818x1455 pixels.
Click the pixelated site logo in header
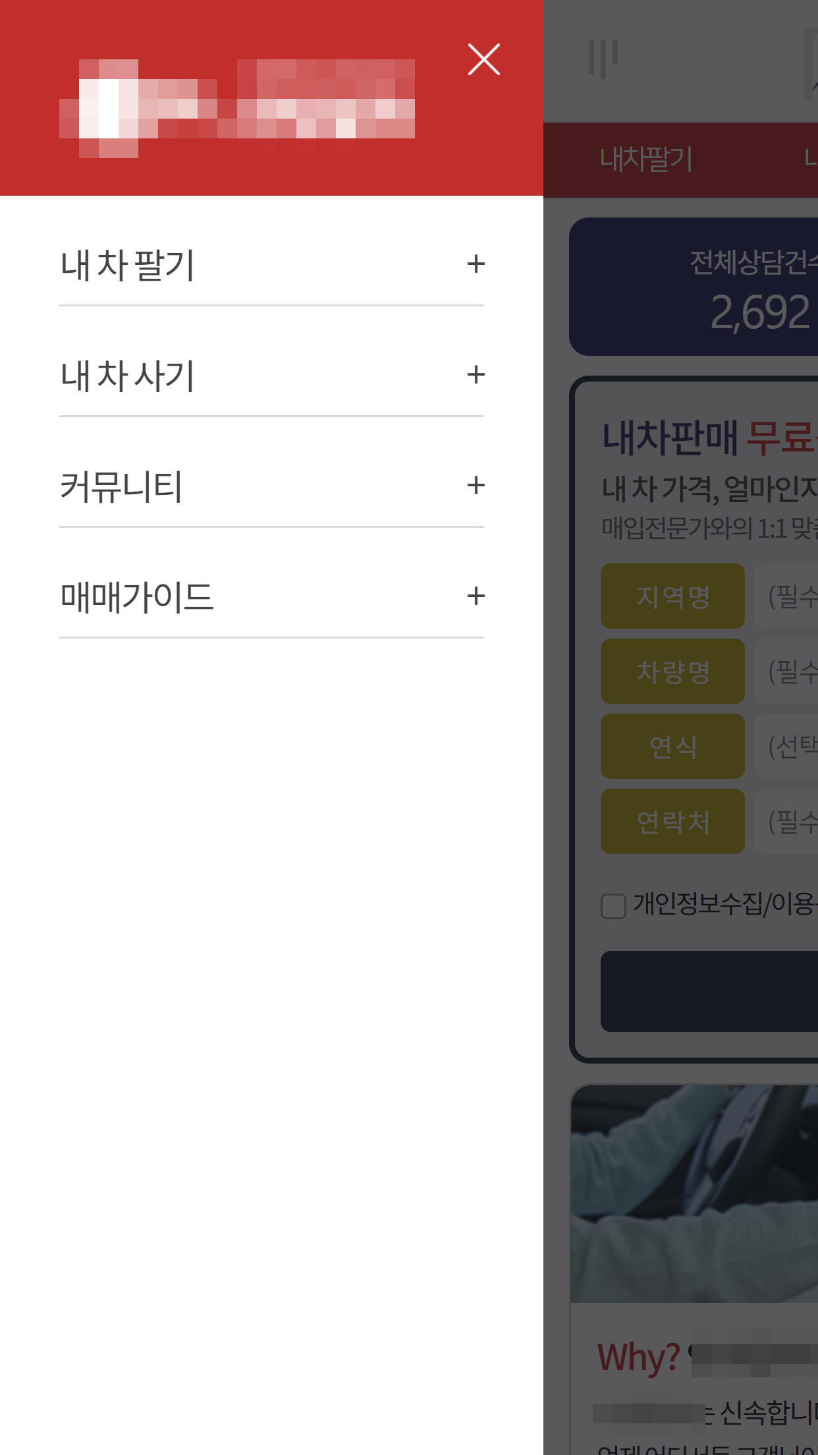[x=237, y=109]
